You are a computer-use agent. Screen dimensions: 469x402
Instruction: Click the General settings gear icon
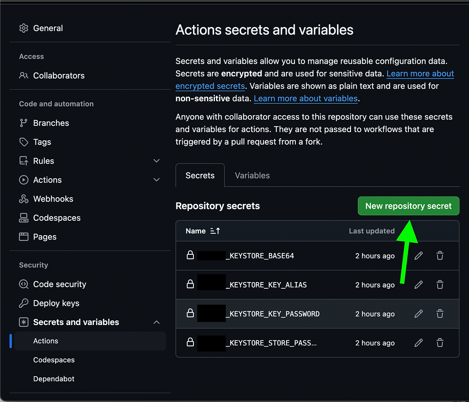coord(23,28)
